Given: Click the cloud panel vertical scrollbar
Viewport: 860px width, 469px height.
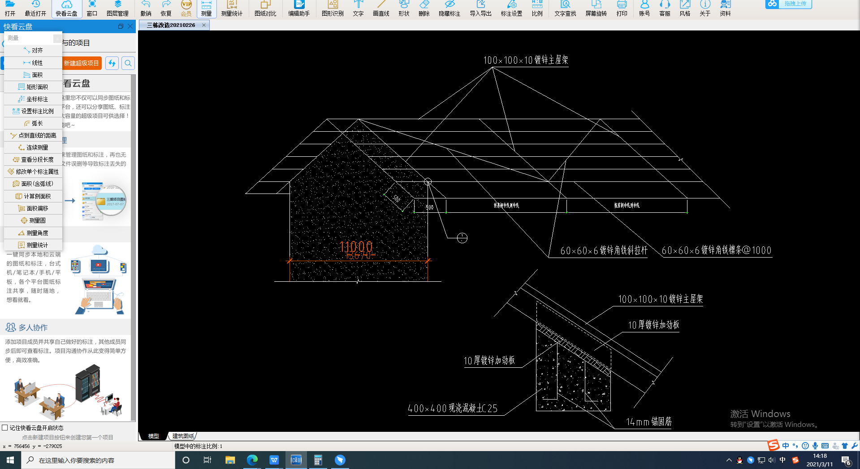Looking at the screenshot, I should pos(133,248).
